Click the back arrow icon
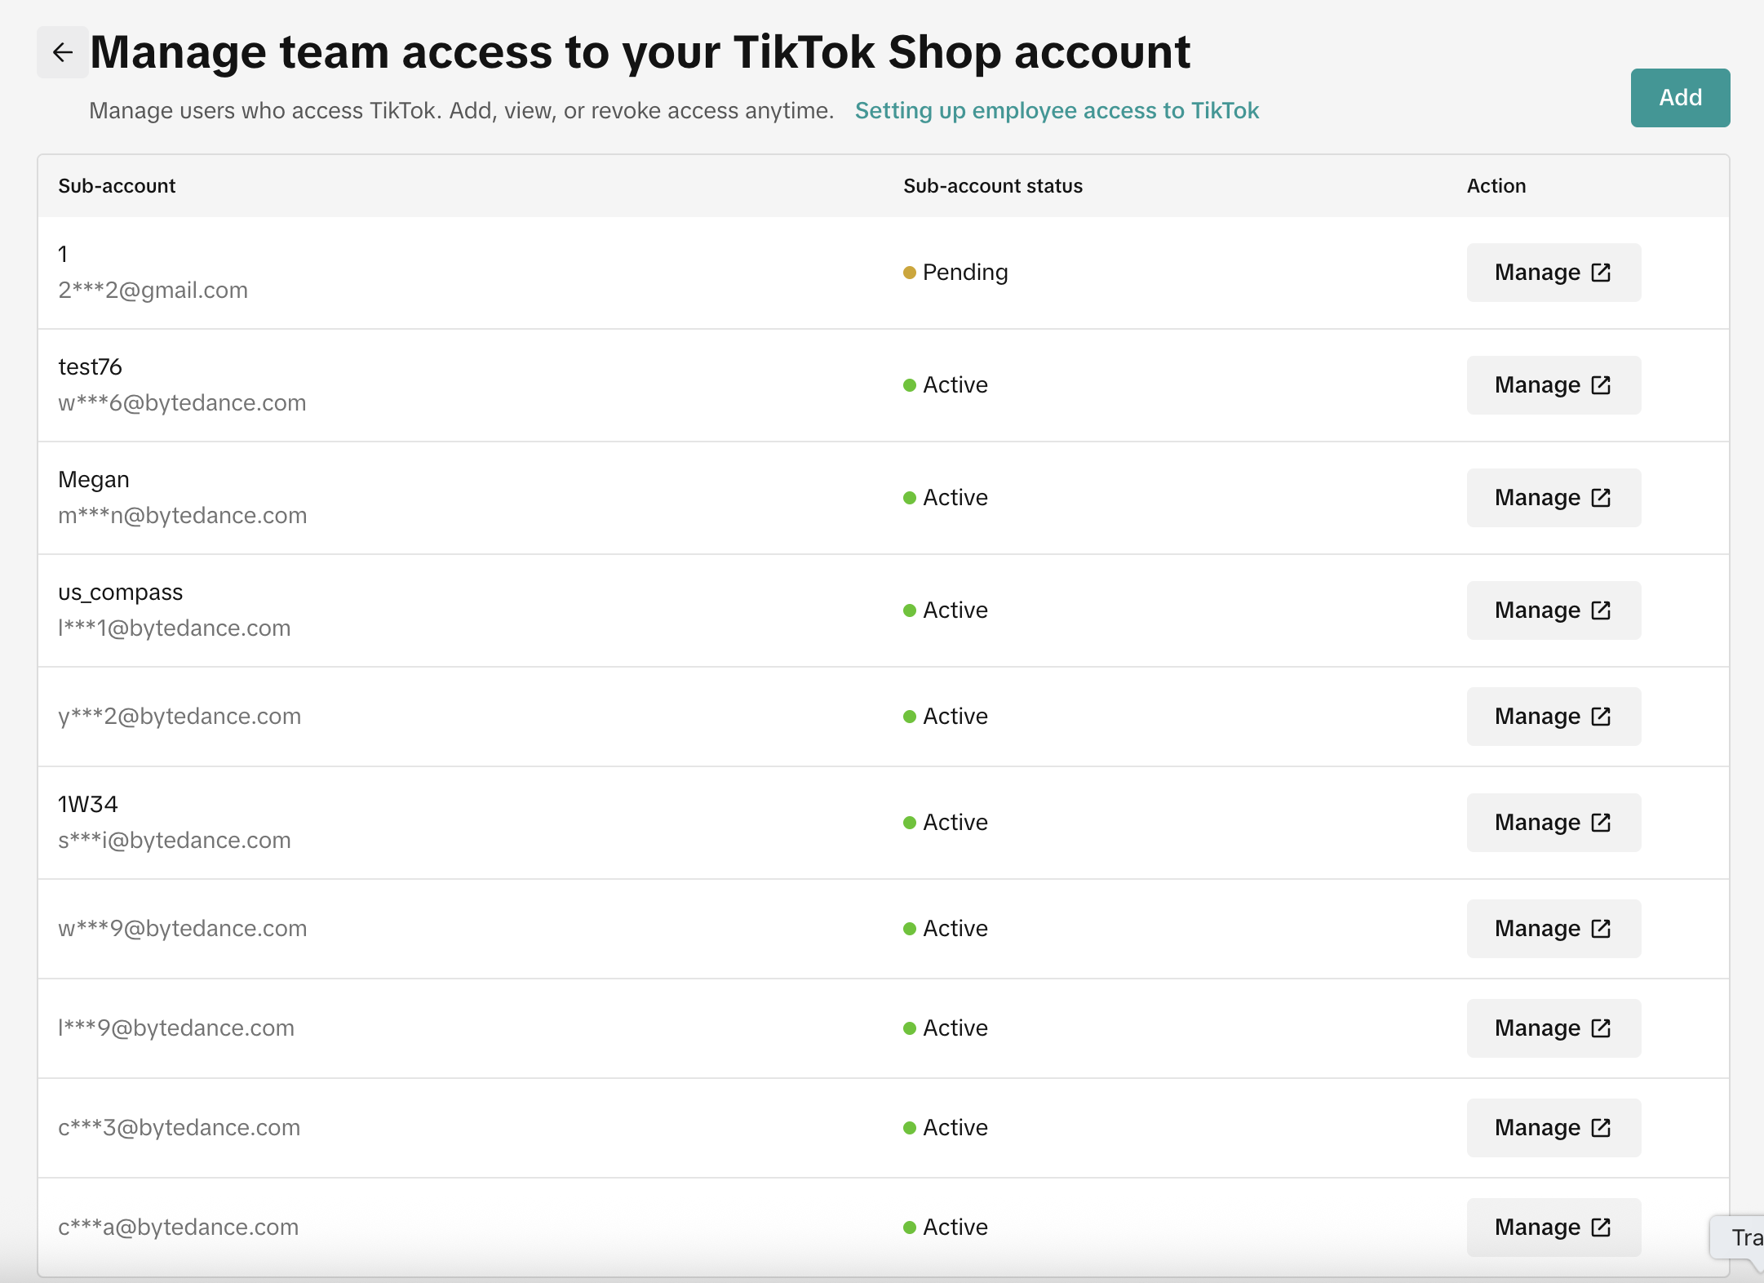This screenshot has width=1764, height=1283. coord(63,53)
